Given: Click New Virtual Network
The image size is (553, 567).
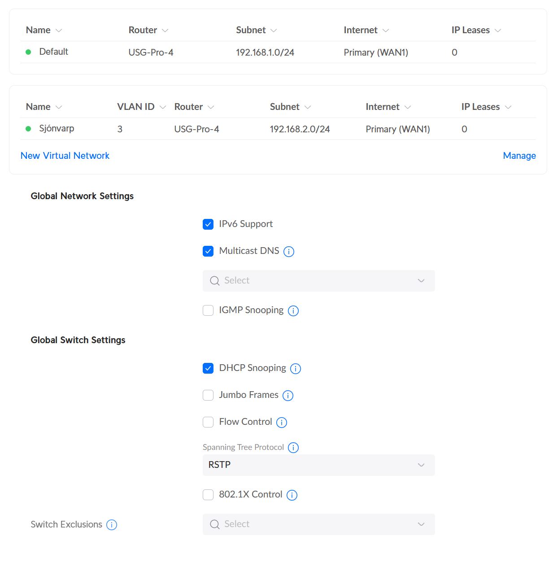Looking at the screenshot, I should point(65,156).
